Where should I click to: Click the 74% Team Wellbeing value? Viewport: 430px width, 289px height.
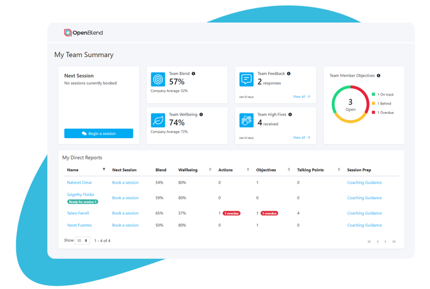tap(177, 122)
